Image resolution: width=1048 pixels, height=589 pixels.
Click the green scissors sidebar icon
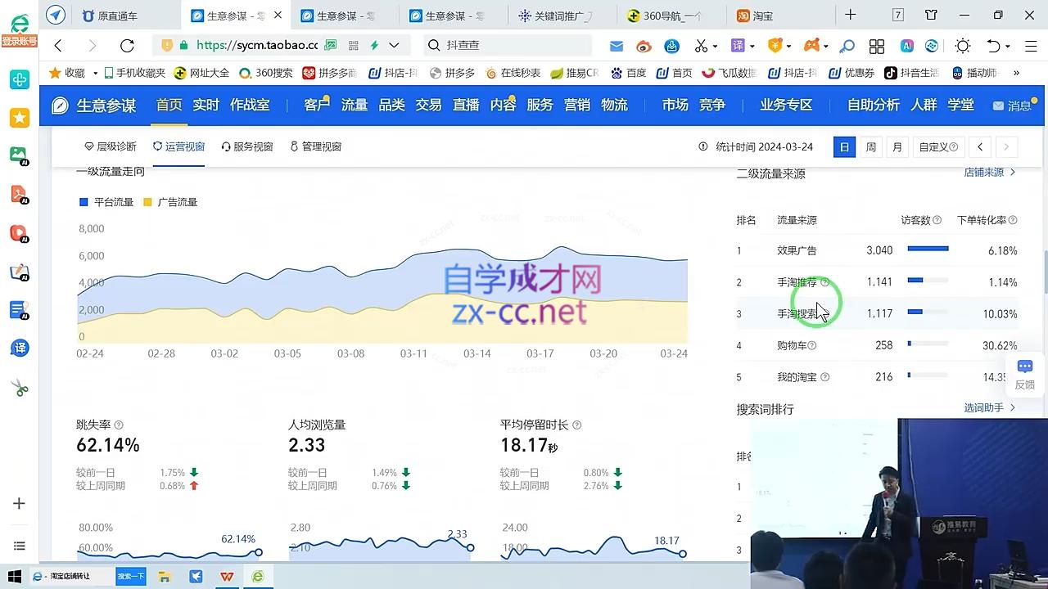[x=19, y=388]
